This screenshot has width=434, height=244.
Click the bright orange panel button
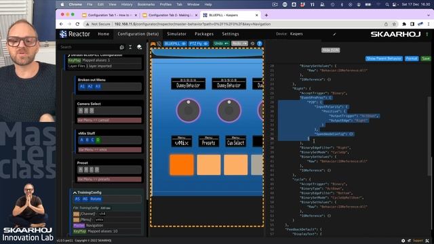pos(182,165)
